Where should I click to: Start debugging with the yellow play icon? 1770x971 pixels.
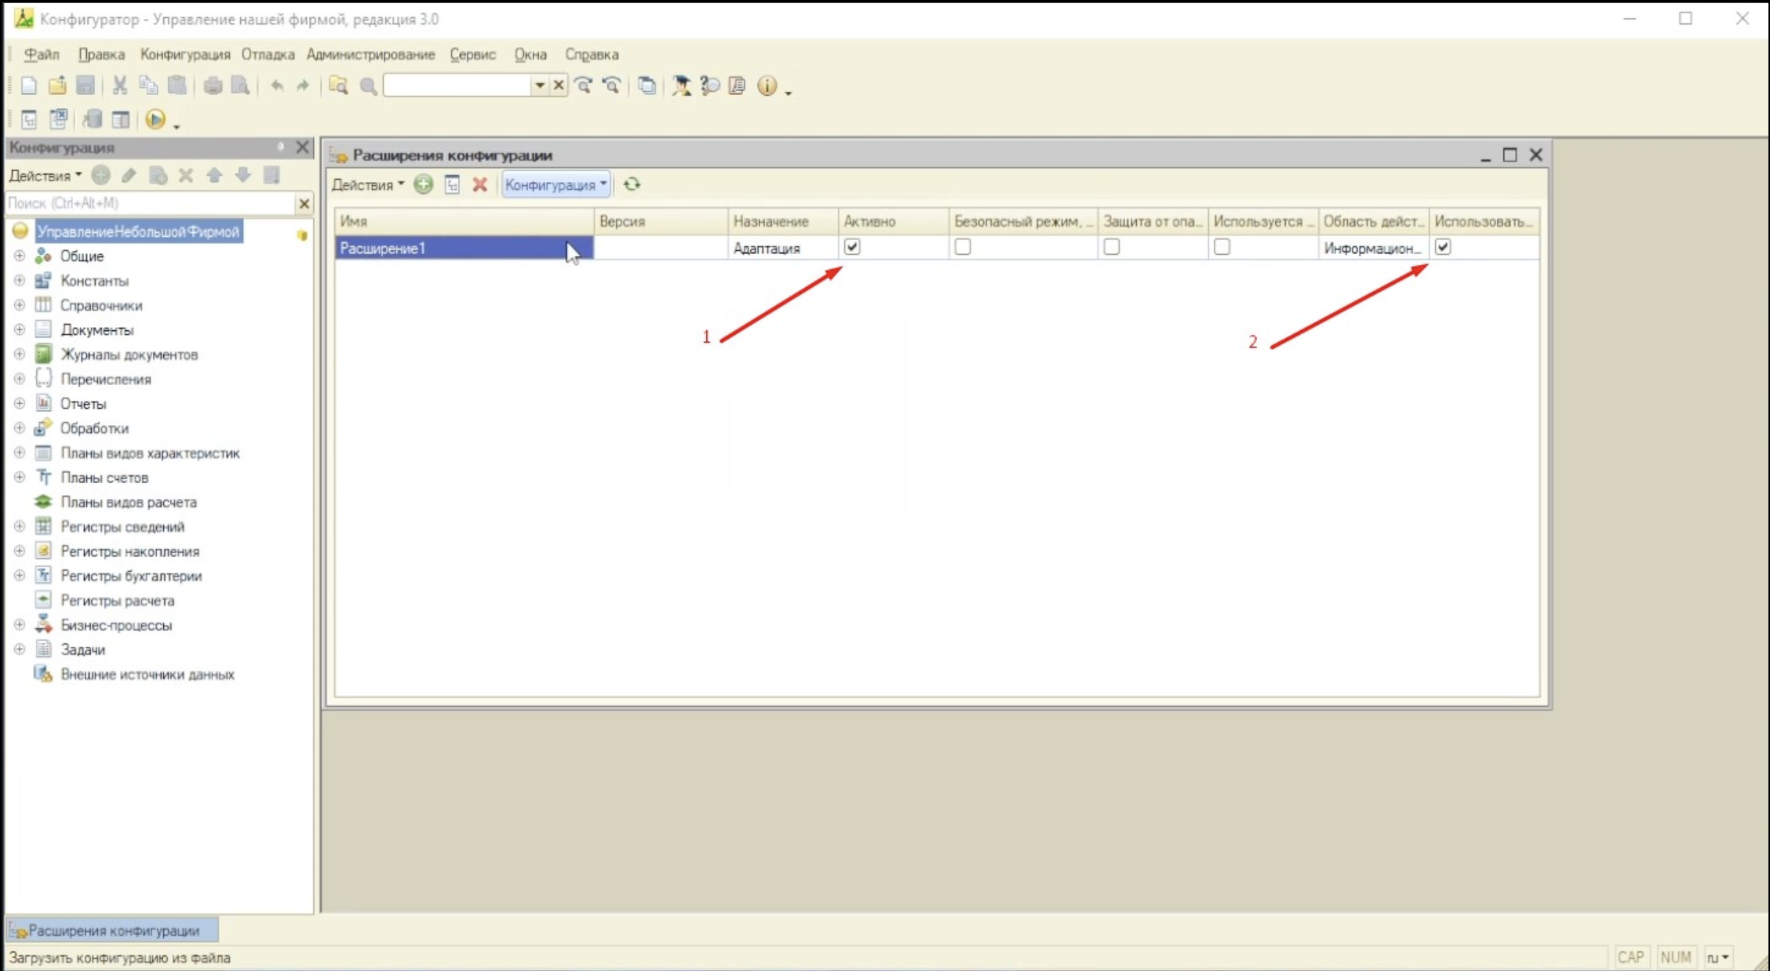[x=155, y=119]
